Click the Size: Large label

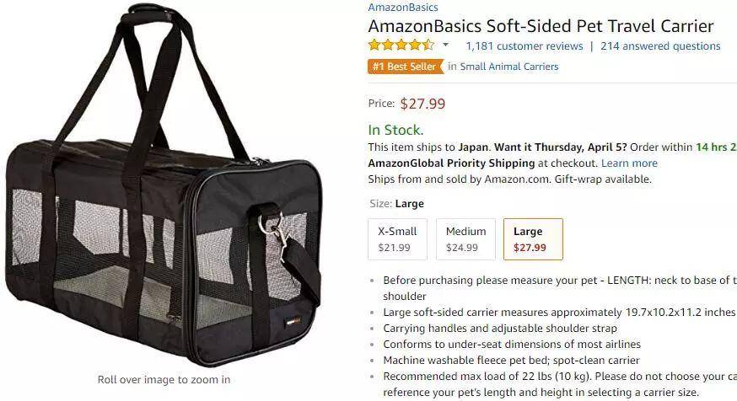[x=396, y=204]
